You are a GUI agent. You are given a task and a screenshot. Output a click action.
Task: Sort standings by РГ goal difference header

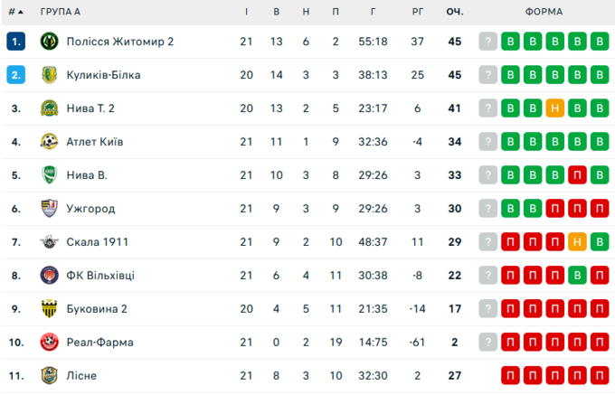point(418,12)
